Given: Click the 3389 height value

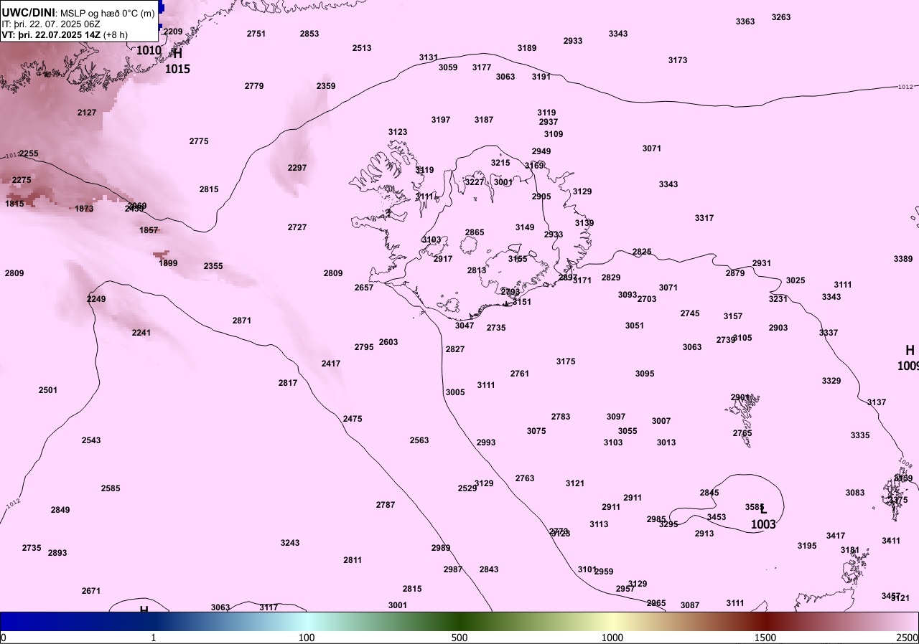Looking at the screenshot, I should pyautogui.click(x=903, y=259).
